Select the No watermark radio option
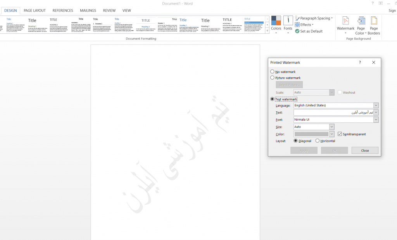 point(272,72)
